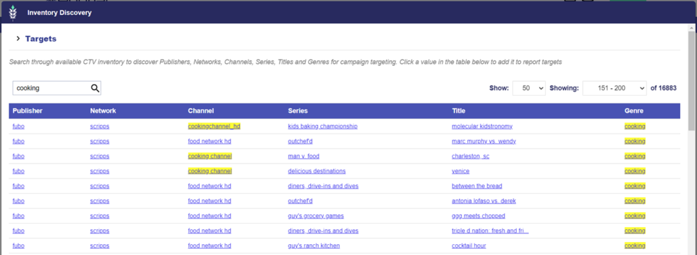Screen dimensions: 697x255
Task: Click antonia lofaso vs. derek title
Action: click(x=484, y=201)
